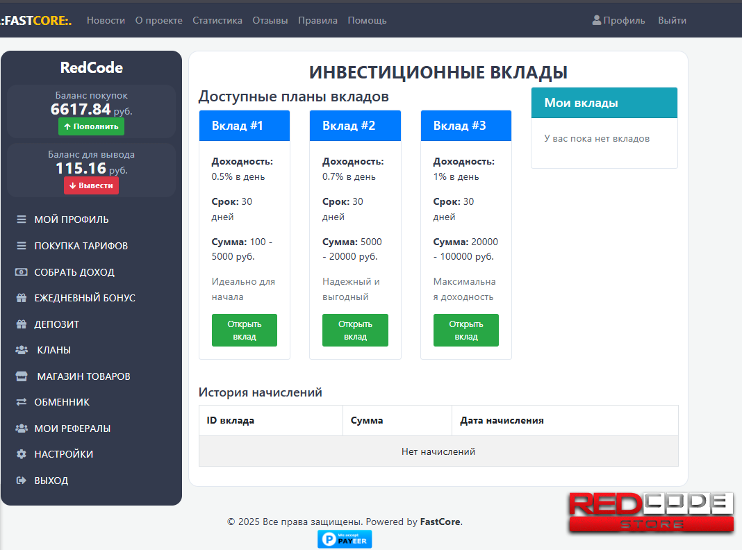Select ПОКУПКА ТАРИФОВ in the sidebar

click(81, 246)
